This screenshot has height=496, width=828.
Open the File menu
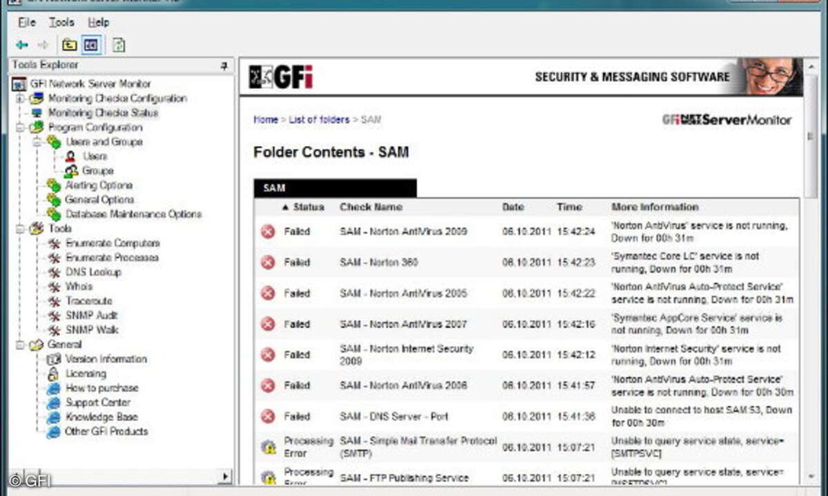pos(26,23)
